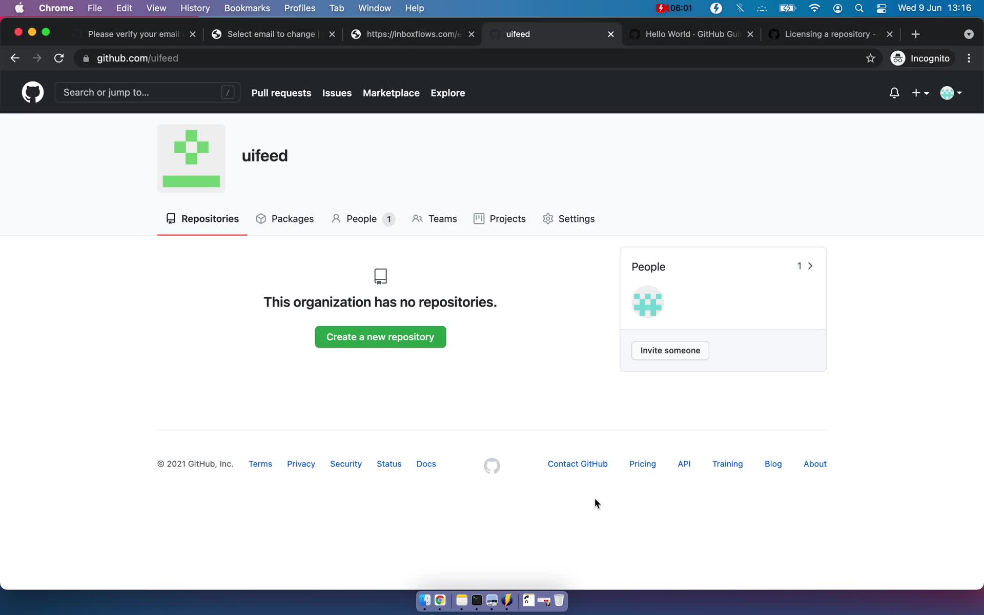Open the Privacy footer link
Viewport: 984px width, 615px height.
click(301, 464)
